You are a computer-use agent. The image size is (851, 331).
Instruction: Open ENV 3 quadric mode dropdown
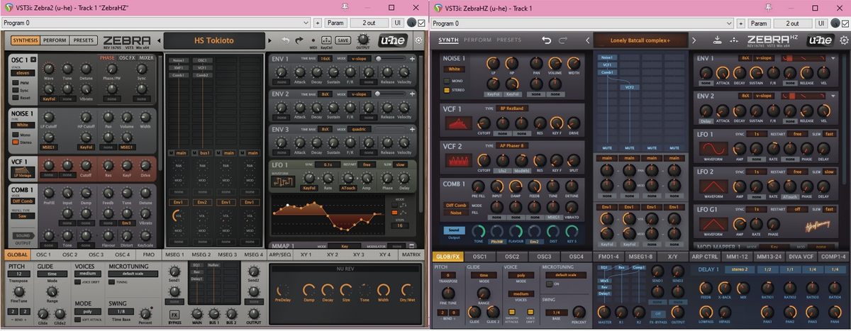360,129
